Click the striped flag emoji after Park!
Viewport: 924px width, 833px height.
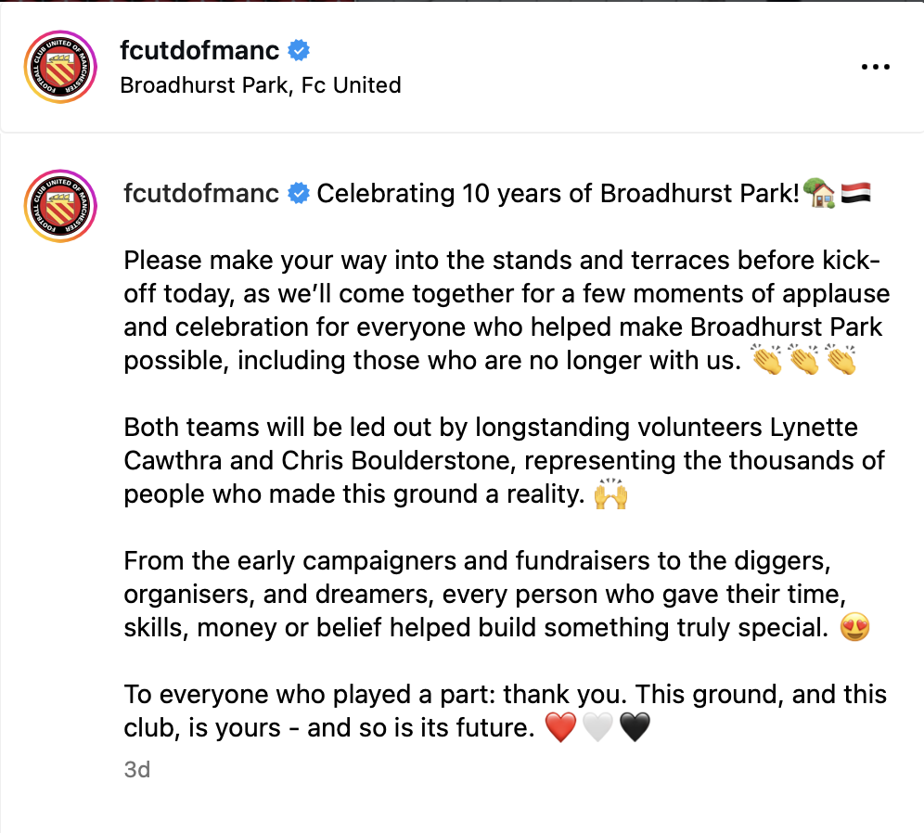pyautogui.click(x=853, y=194)
